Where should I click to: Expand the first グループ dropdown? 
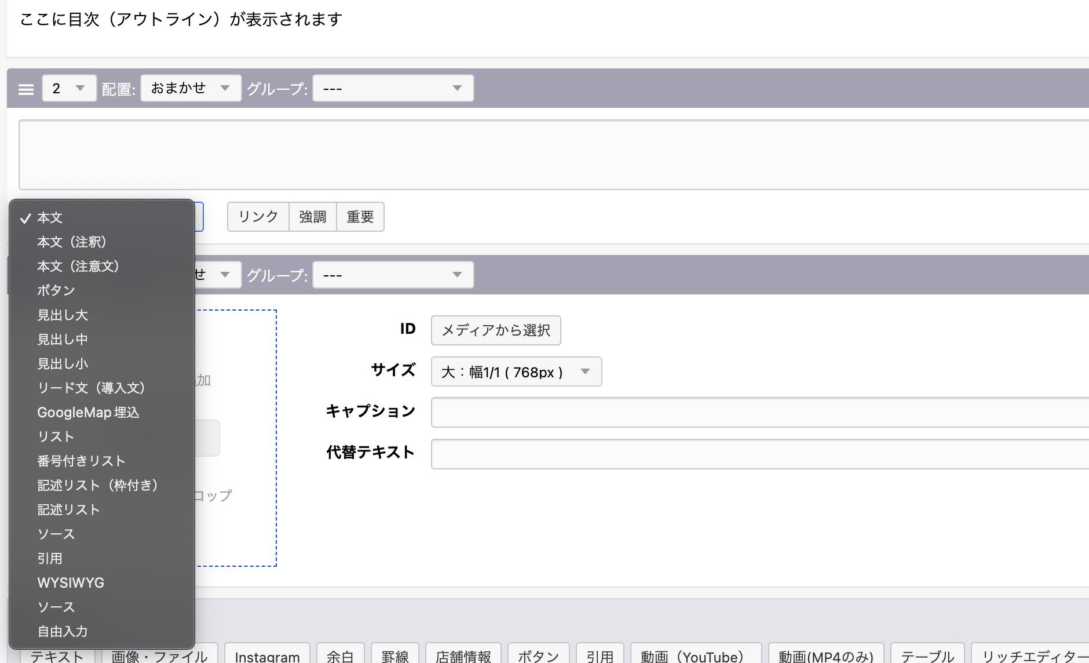[x=393, y=89]
